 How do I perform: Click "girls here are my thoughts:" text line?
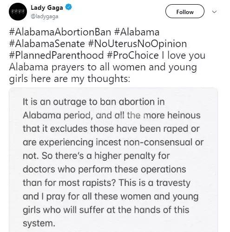point(70,79)
